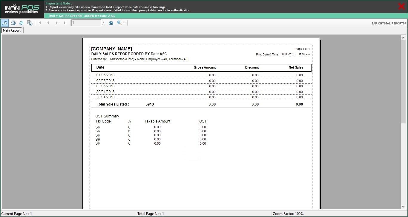The width and height of the screenshot is (408, 217).
Task: Click the Tax Code column label
Action: coord(103,121)
